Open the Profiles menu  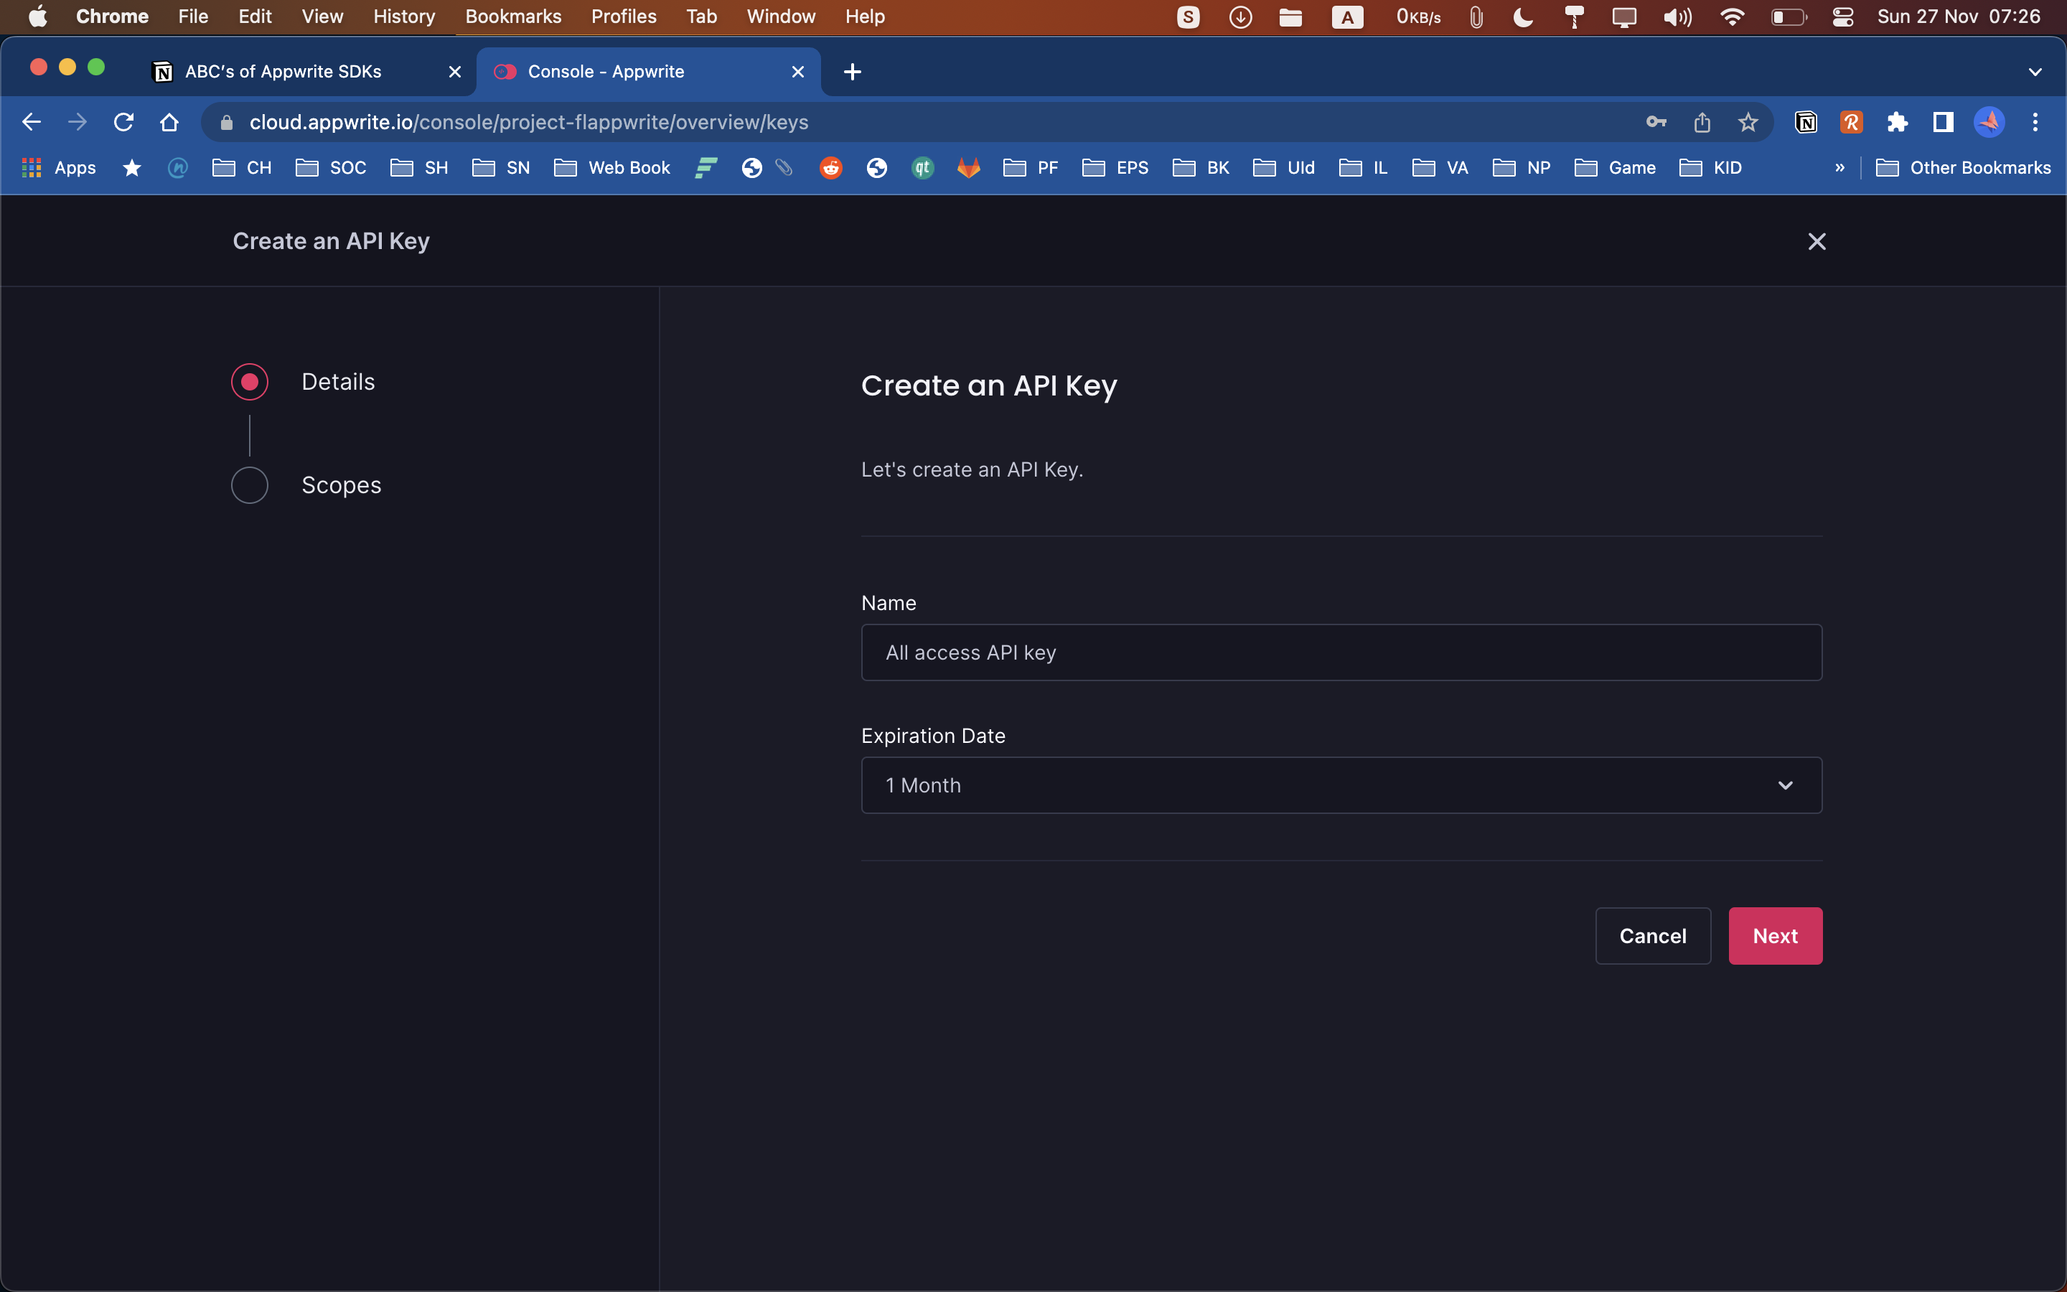(624, 17)
